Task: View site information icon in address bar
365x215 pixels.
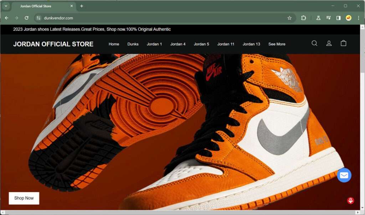Action: [38, 18]
